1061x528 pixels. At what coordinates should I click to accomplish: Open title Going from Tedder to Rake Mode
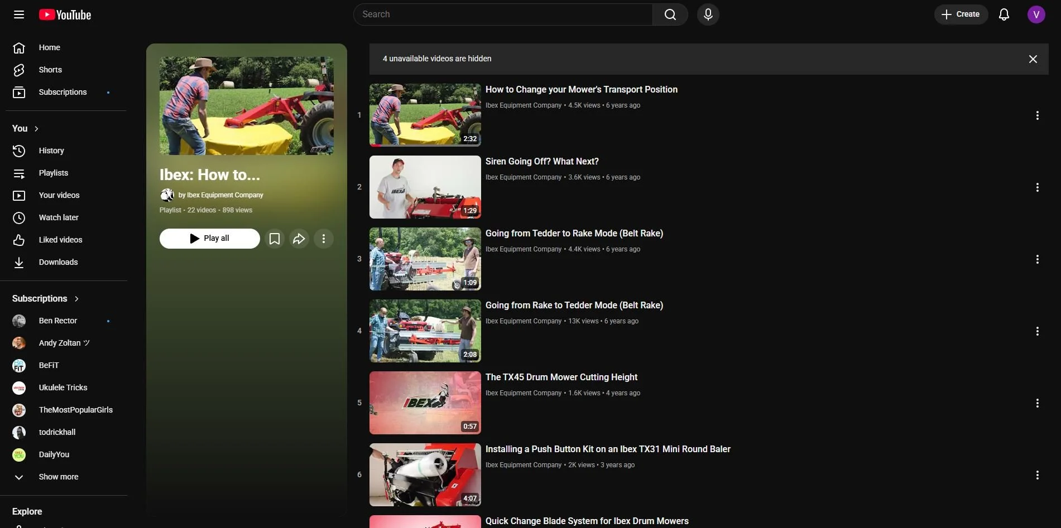tap(574, 234)
